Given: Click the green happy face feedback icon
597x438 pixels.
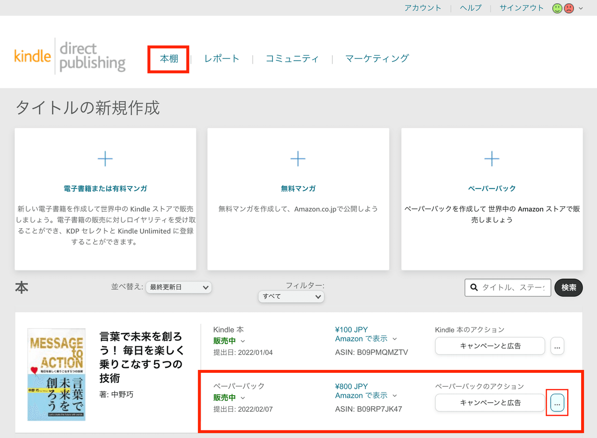Looking at the screenshot, I should pyautogui.click(x=558, y=8).
